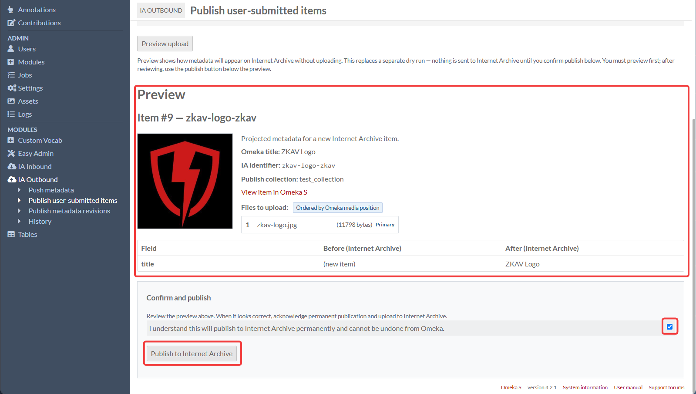Click Publish to Internet Archive button

click(x=192, y=354)
